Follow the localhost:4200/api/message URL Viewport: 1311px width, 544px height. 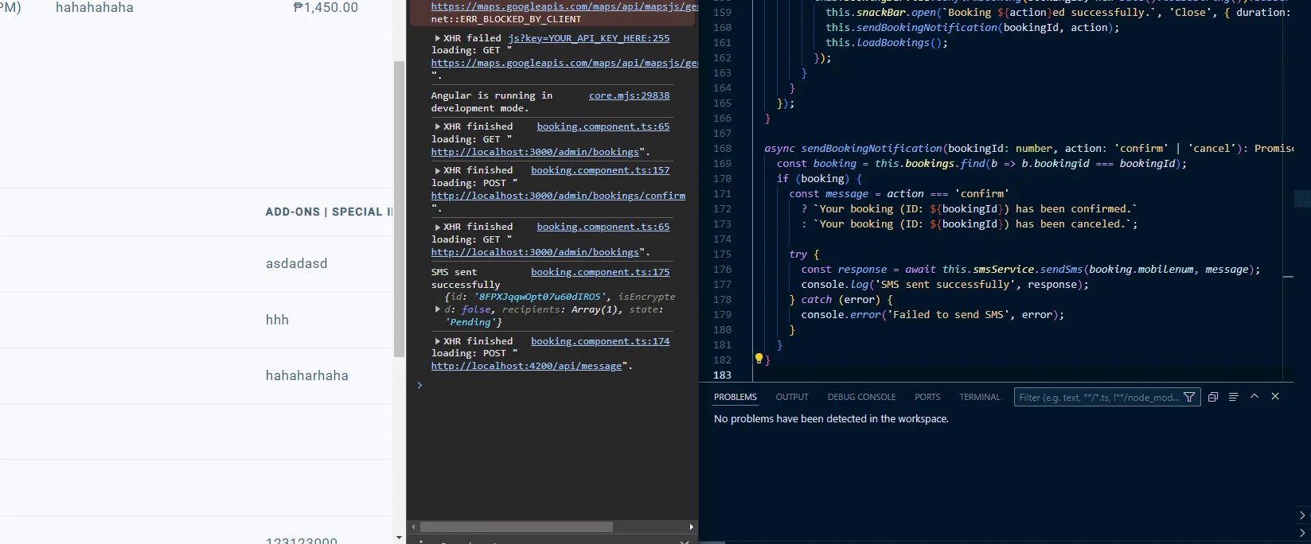(526, 366)
